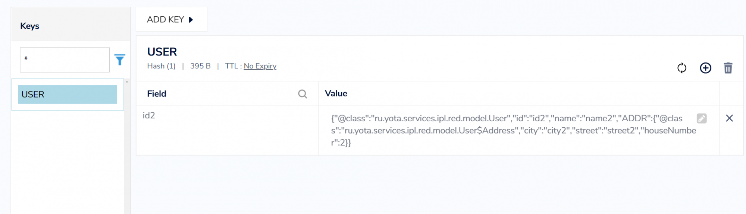Click the Field column header
Screen dimensions: 746x214
tap(157, 94)
